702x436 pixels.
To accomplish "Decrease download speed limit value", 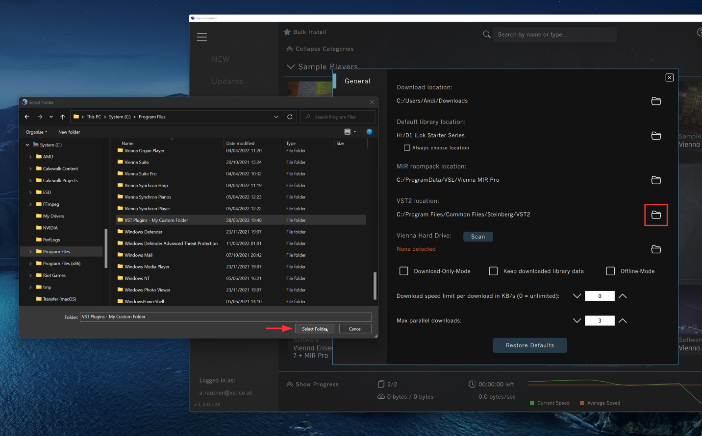I will 577,296.
